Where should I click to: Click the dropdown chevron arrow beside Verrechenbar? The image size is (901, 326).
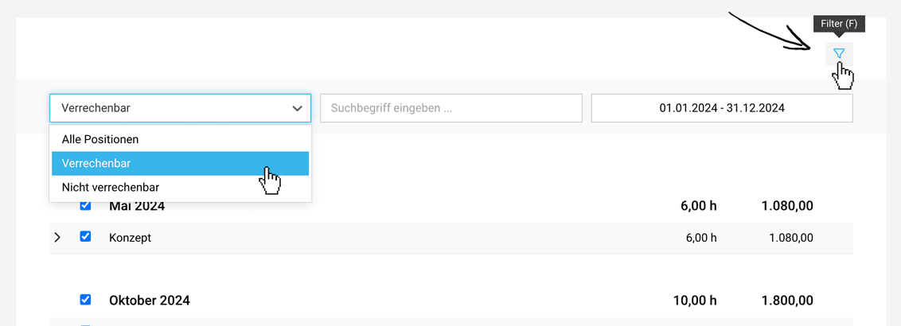[297, 108]
